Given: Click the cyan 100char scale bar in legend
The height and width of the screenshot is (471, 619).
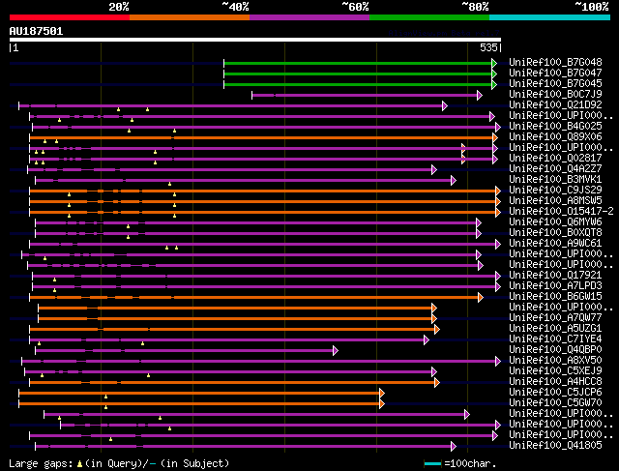Looking at the screenshot, I should pos(432,463).
